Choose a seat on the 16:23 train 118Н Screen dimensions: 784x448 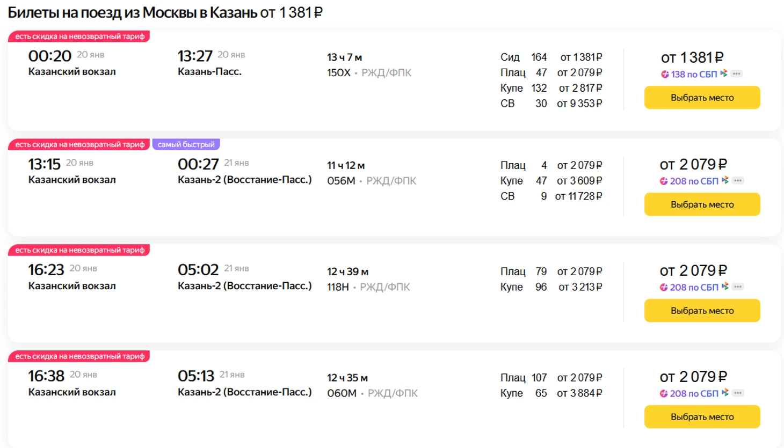click(x=702, y=311)
